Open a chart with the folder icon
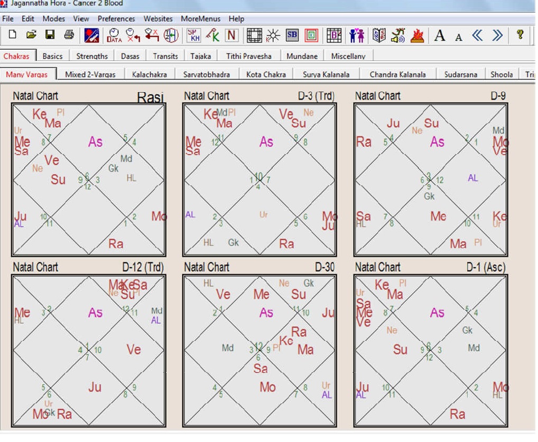Image resolution: width=538 pixels, height=442 pixels. click(x=31, y=35)
